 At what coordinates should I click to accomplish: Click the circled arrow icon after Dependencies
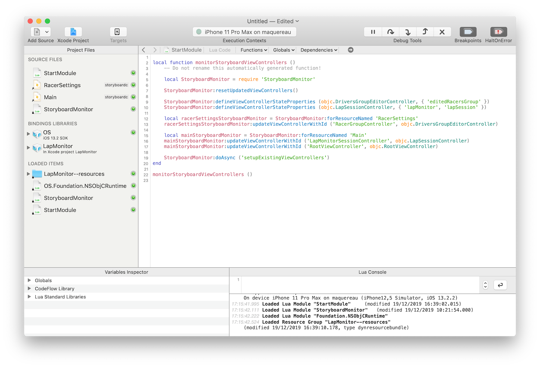tap(351, 50)
